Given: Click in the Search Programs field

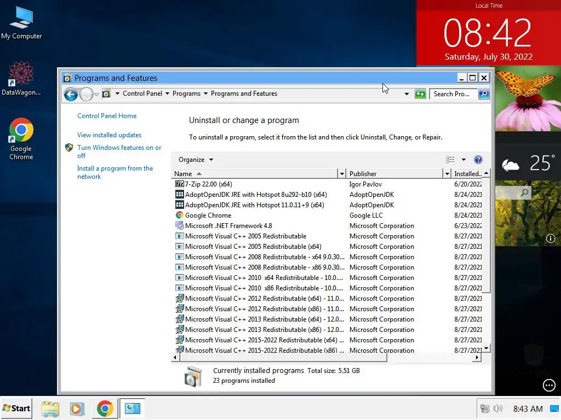Looking at the screenshot, I should coord(453,94).
